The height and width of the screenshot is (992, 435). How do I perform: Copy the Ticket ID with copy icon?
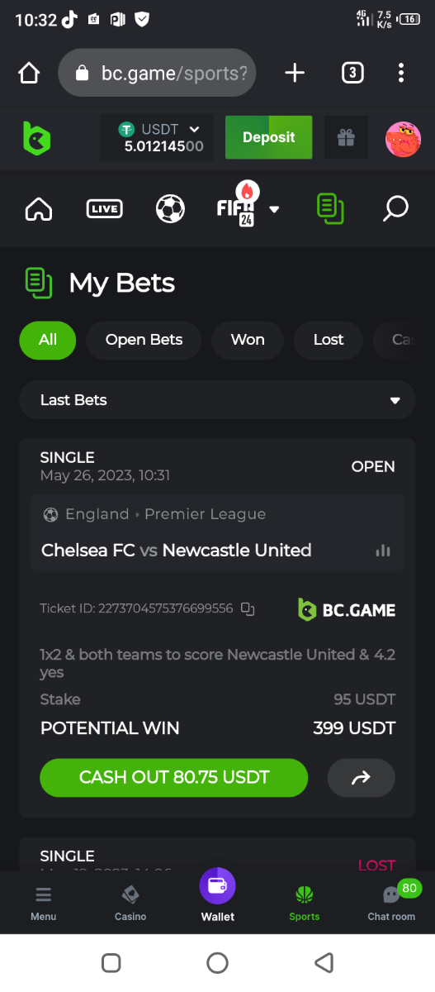tap(248, 608)
